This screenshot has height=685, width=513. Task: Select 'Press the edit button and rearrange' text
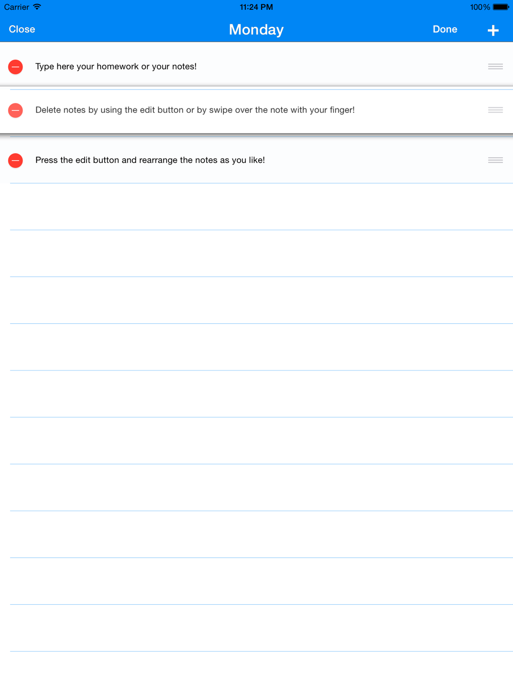(x=150, y=160)
